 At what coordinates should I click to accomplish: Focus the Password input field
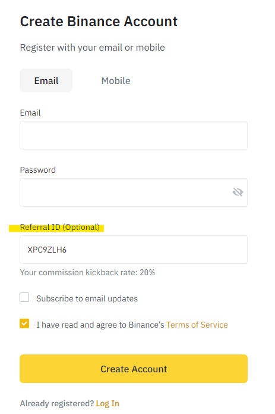pyautogui.click(x=134, y=192)
